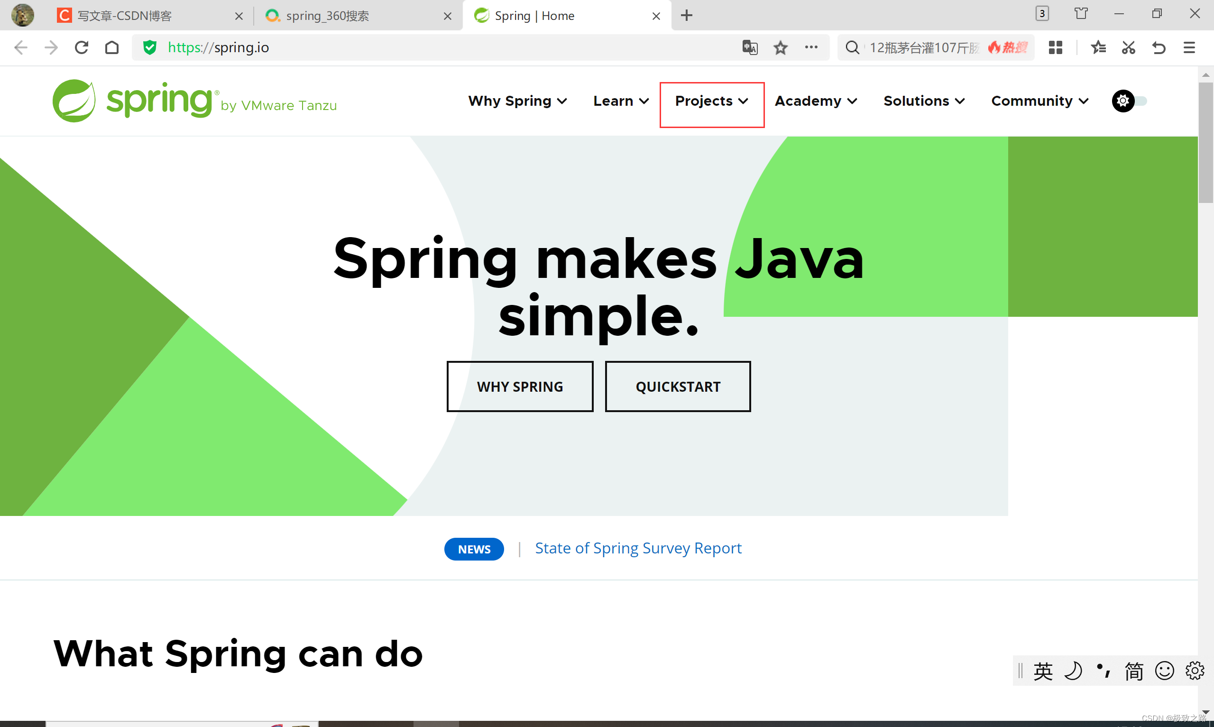
Task: Close the spring_360搜索 tab
Action: [x=448, y=16]
